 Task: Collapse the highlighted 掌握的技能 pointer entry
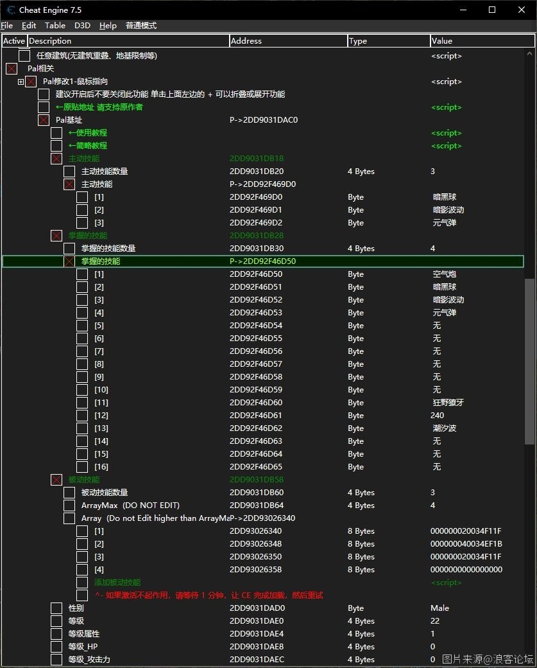pos(69,261)
